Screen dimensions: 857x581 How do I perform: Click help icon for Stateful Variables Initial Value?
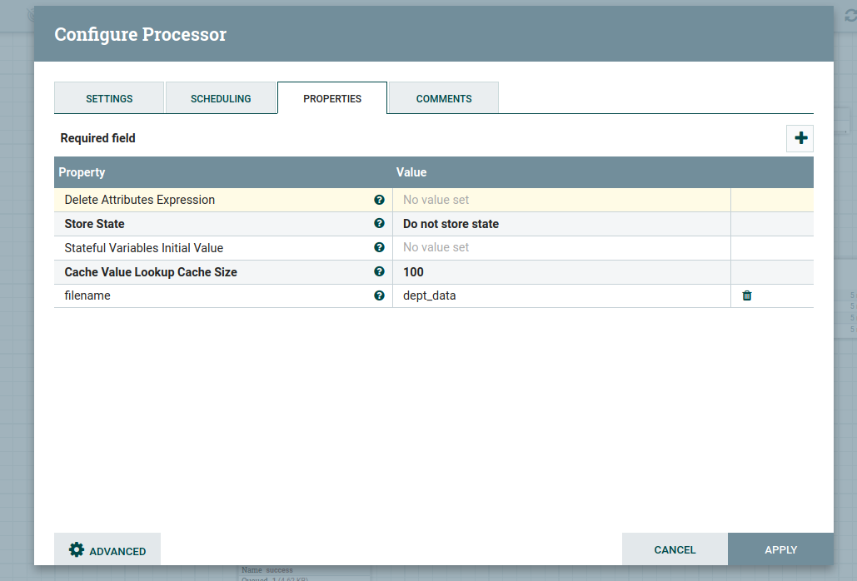(x=380, y=248)
